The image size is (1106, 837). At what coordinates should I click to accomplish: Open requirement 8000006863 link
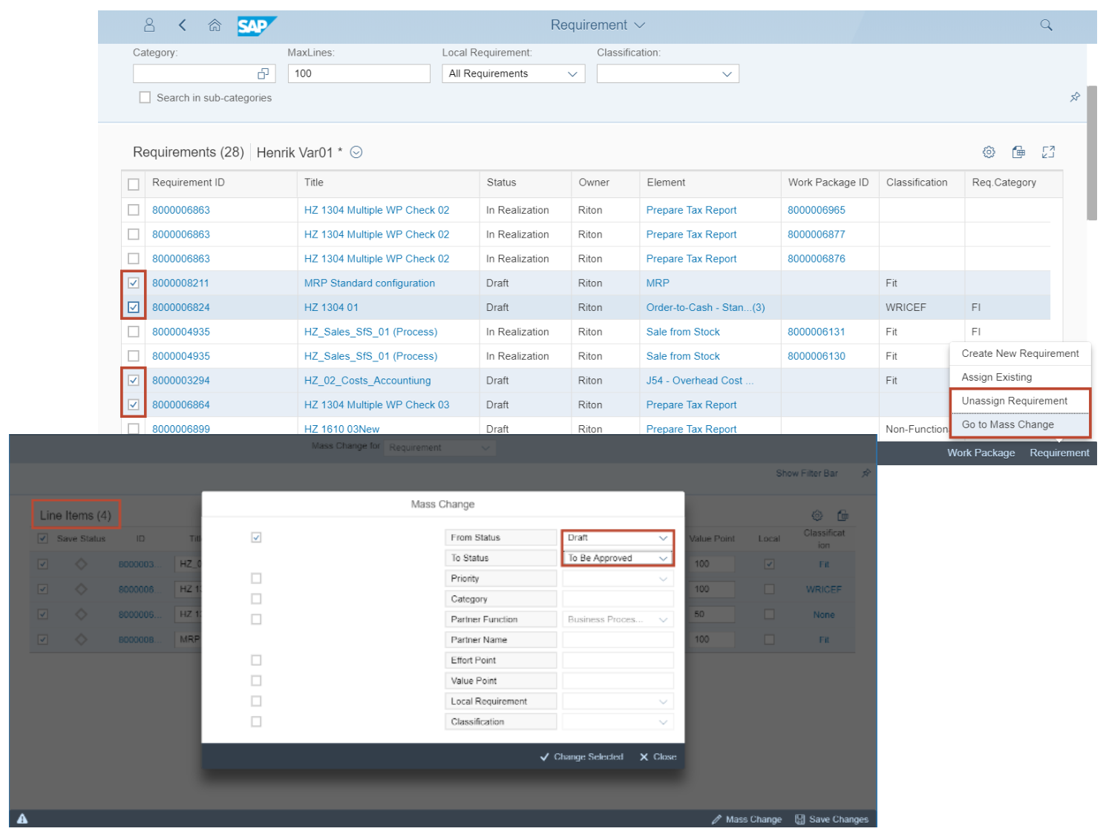(x=180, y=210)
